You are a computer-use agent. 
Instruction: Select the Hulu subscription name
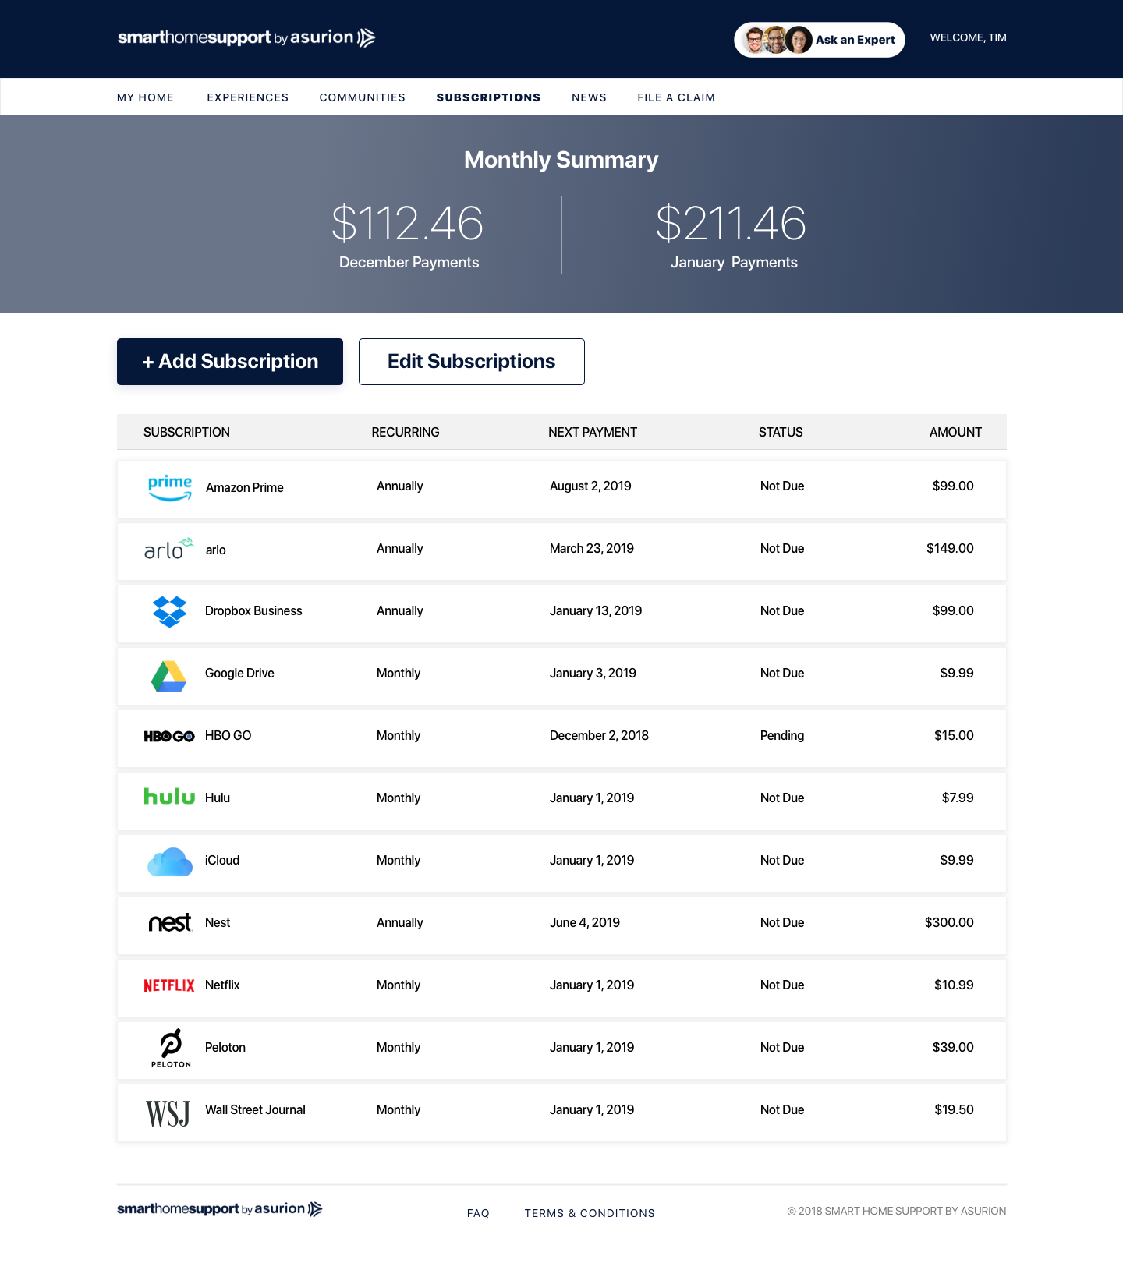coord(218,798)
